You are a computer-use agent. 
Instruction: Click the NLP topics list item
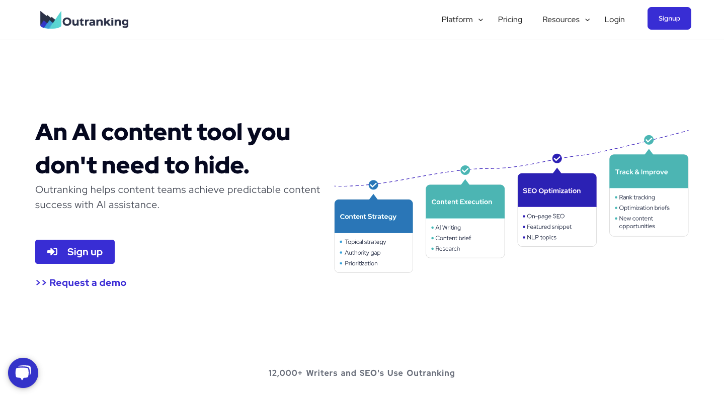(540, 237)
